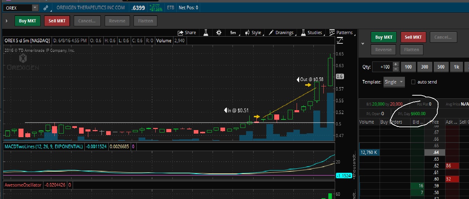Collapse the right trade panel chevron

(x=363, y=44)
